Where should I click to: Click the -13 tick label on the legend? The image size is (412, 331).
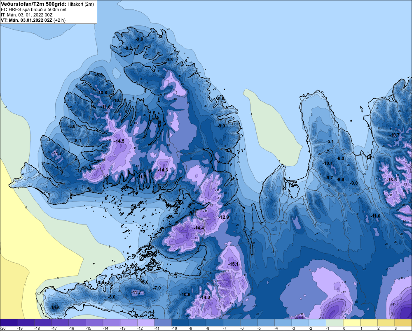click(122, 329)
